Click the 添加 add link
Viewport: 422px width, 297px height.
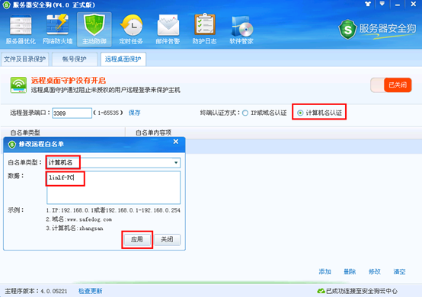tap(324, 272)
